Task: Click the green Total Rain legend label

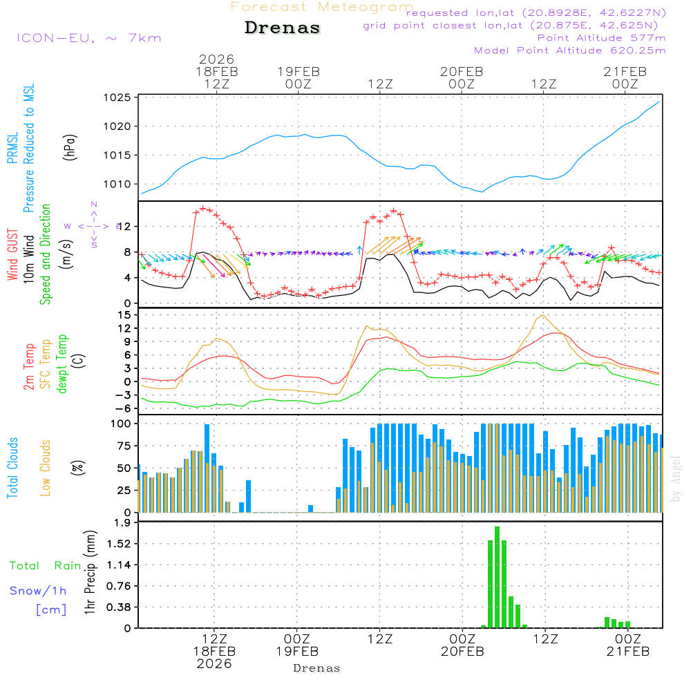Action: point(45,566)
